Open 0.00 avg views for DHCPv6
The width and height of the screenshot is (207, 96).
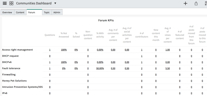click(x=168, y=62)
